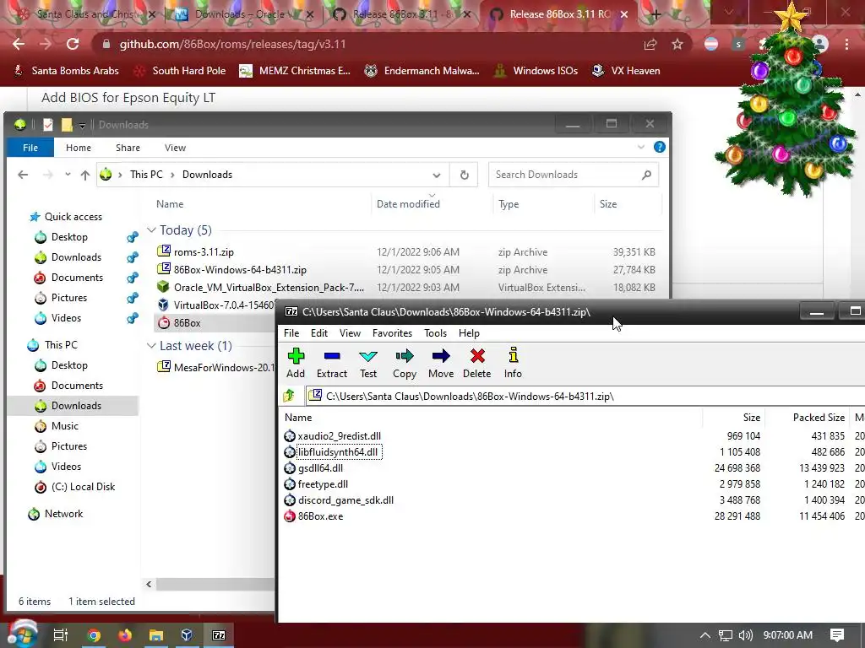The image size is (865, 648).
Task: Click the Move arrow icon in 7-Zip
Action: (441, 363)
